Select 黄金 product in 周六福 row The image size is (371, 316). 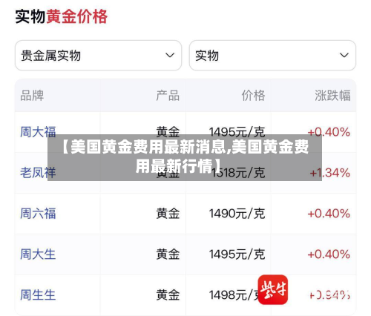[x=168, y=214]
